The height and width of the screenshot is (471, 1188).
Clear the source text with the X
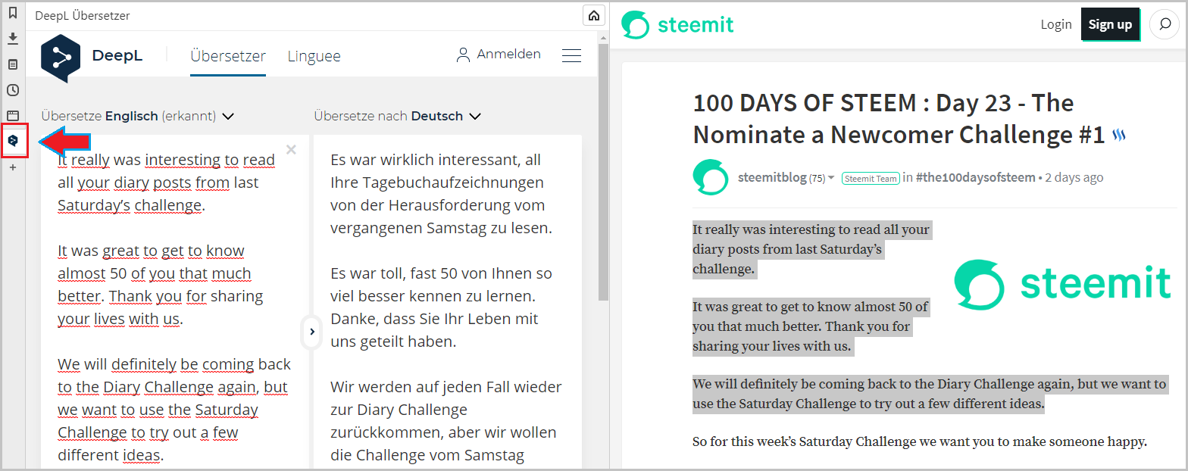(292, 150)
